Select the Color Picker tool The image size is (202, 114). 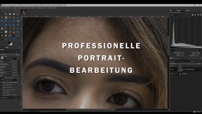[x=6, y=39]
